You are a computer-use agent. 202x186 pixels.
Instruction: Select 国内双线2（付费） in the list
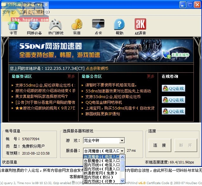[102, 181]
